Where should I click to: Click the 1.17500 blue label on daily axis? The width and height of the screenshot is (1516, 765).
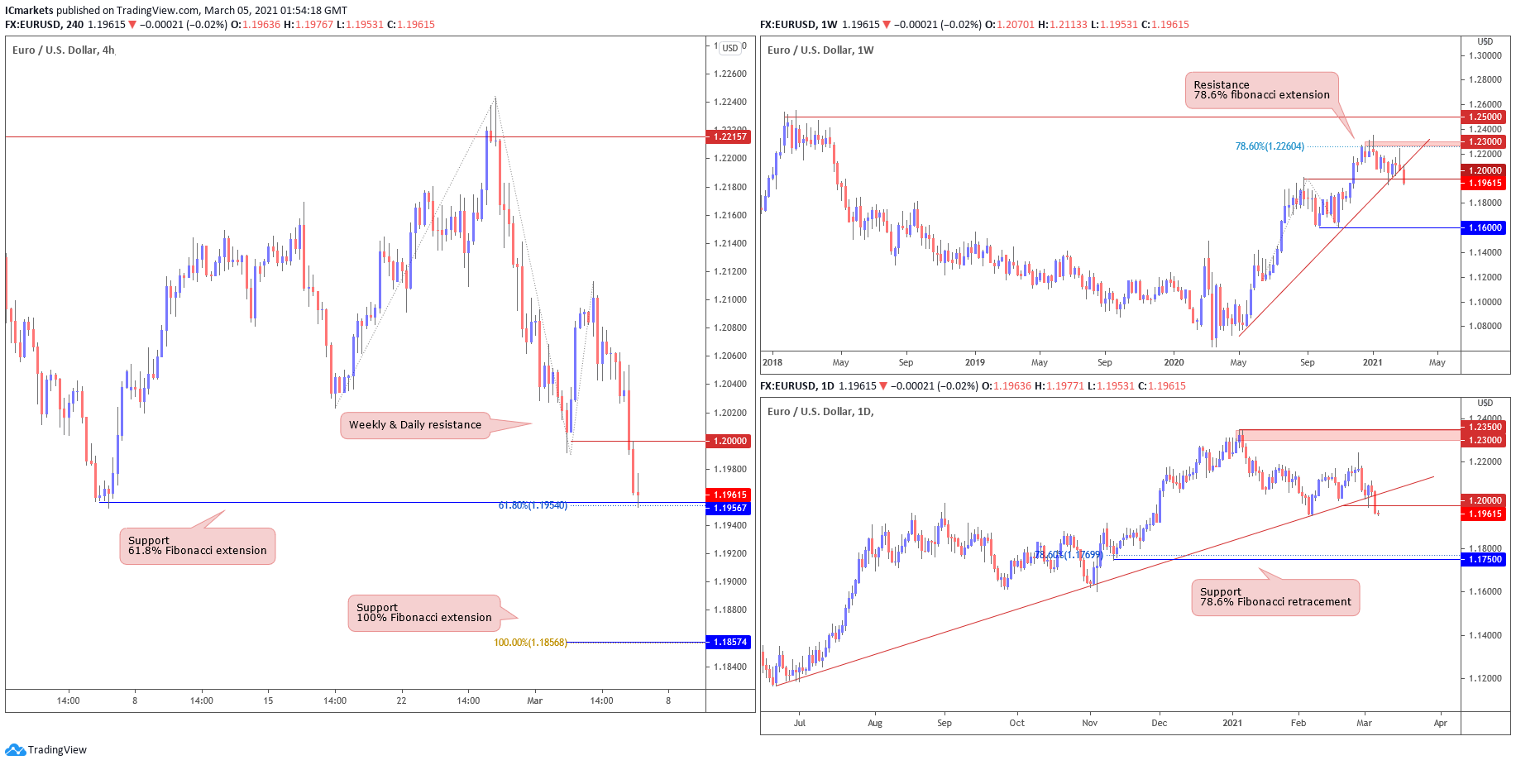[1484, 559]
